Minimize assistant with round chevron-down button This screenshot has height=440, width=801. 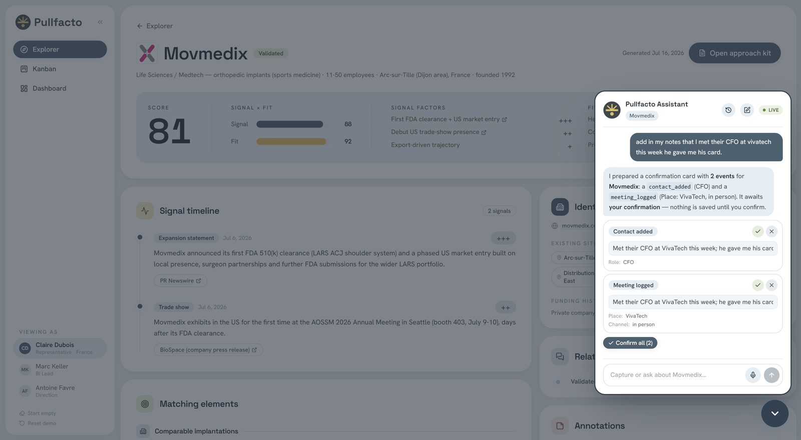[x=774, y=413]
